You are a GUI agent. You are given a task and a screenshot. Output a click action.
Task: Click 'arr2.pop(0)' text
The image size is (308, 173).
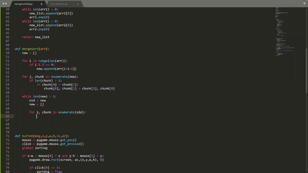pos(39,29)
